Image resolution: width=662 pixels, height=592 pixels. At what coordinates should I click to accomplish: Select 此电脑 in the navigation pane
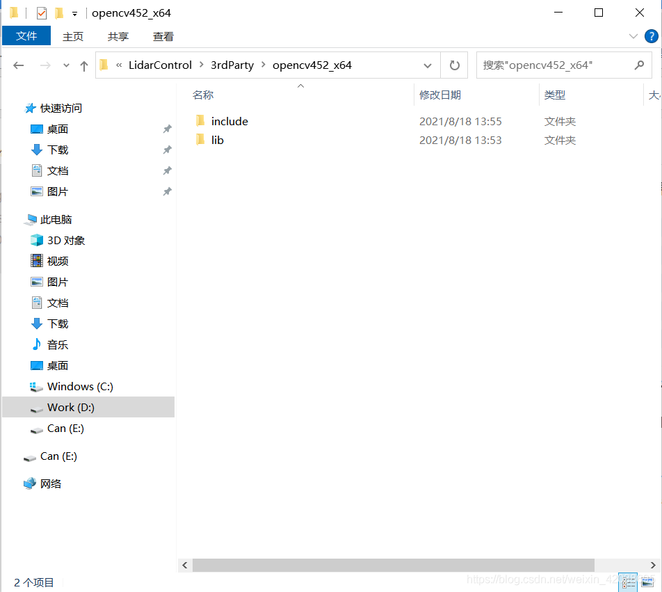(x=56, y=220)
